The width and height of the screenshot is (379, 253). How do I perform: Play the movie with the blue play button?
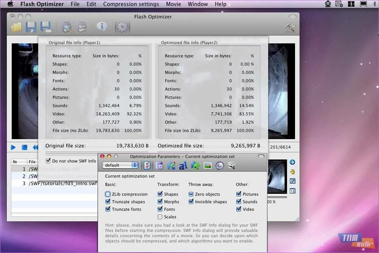[x=13, y=147]
